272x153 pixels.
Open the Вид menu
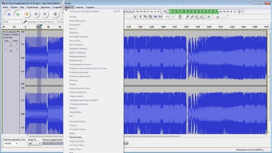pyautogui.click(x=22, y=7)
